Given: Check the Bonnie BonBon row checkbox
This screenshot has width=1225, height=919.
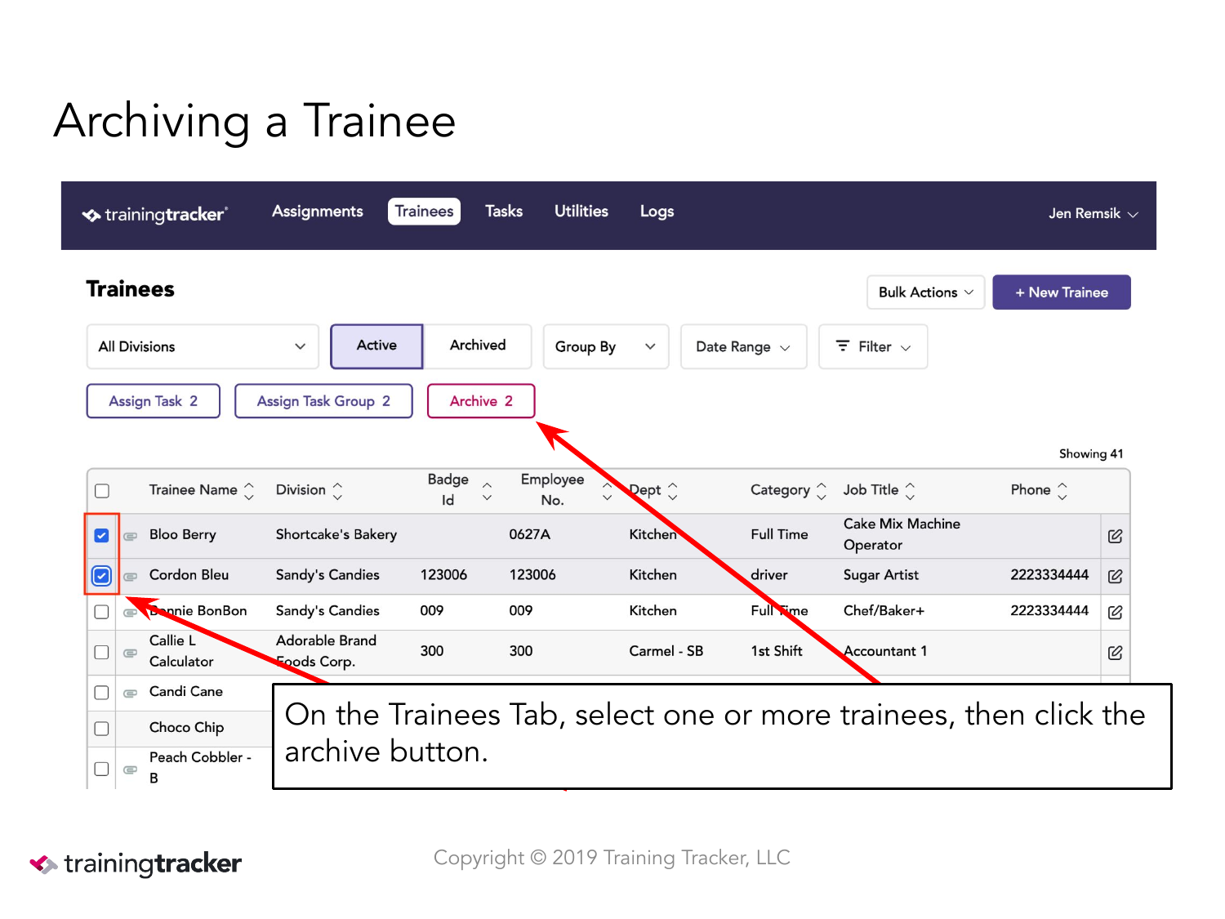Looking at the screenshot, I should pos(101,612).
